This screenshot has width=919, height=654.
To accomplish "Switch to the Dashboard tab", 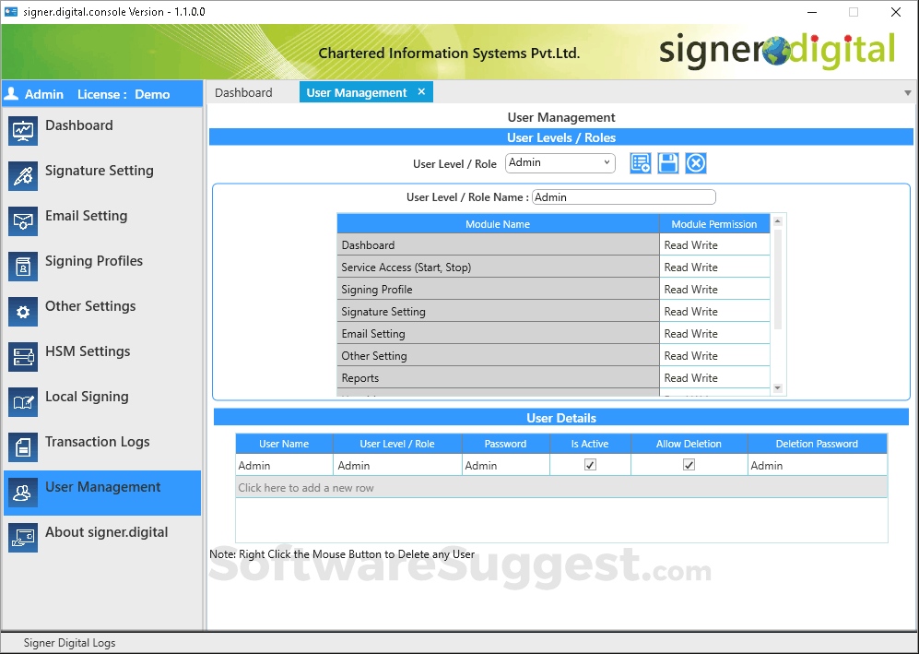I will coord(242,92).
